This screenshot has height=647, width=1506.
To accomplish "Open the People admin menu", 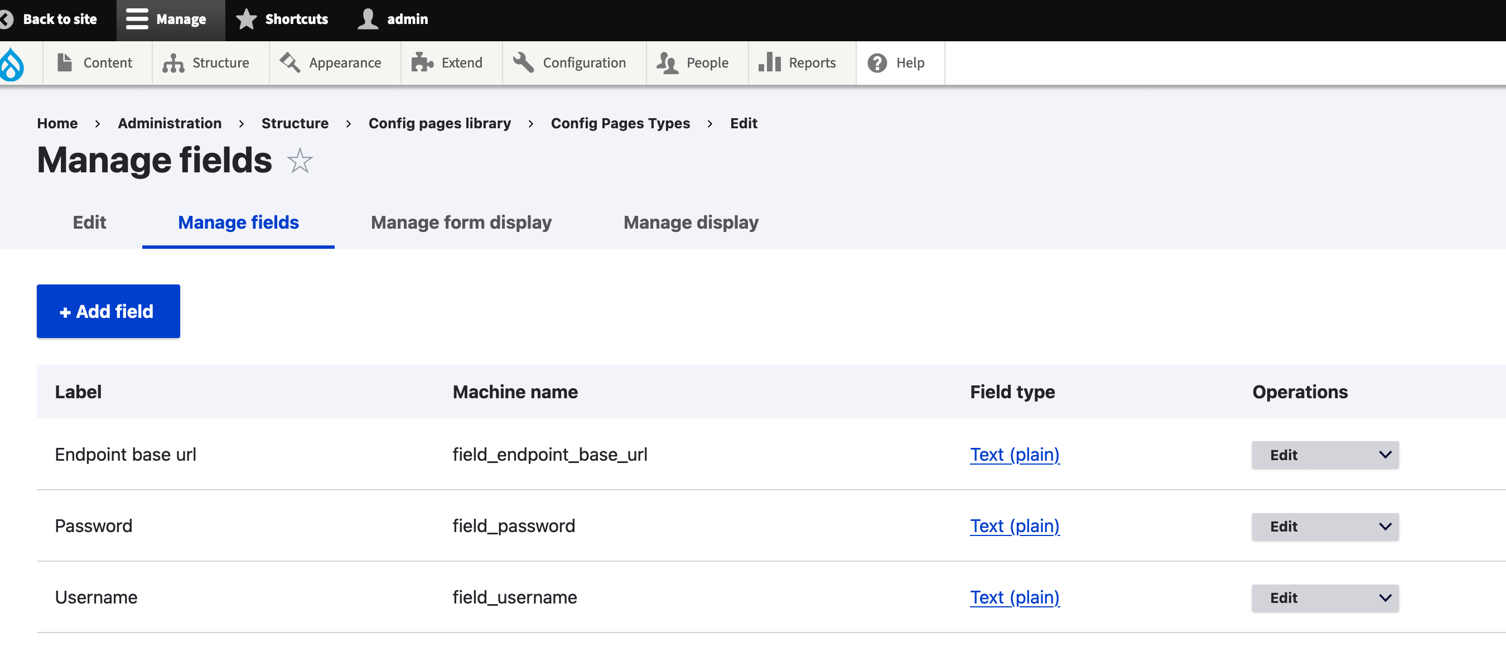I will (x=697, y=63).
